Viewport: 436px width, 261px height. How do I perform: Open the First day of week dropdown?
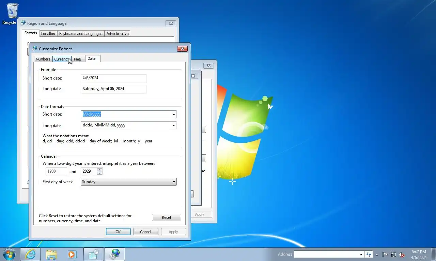(129, 182)
